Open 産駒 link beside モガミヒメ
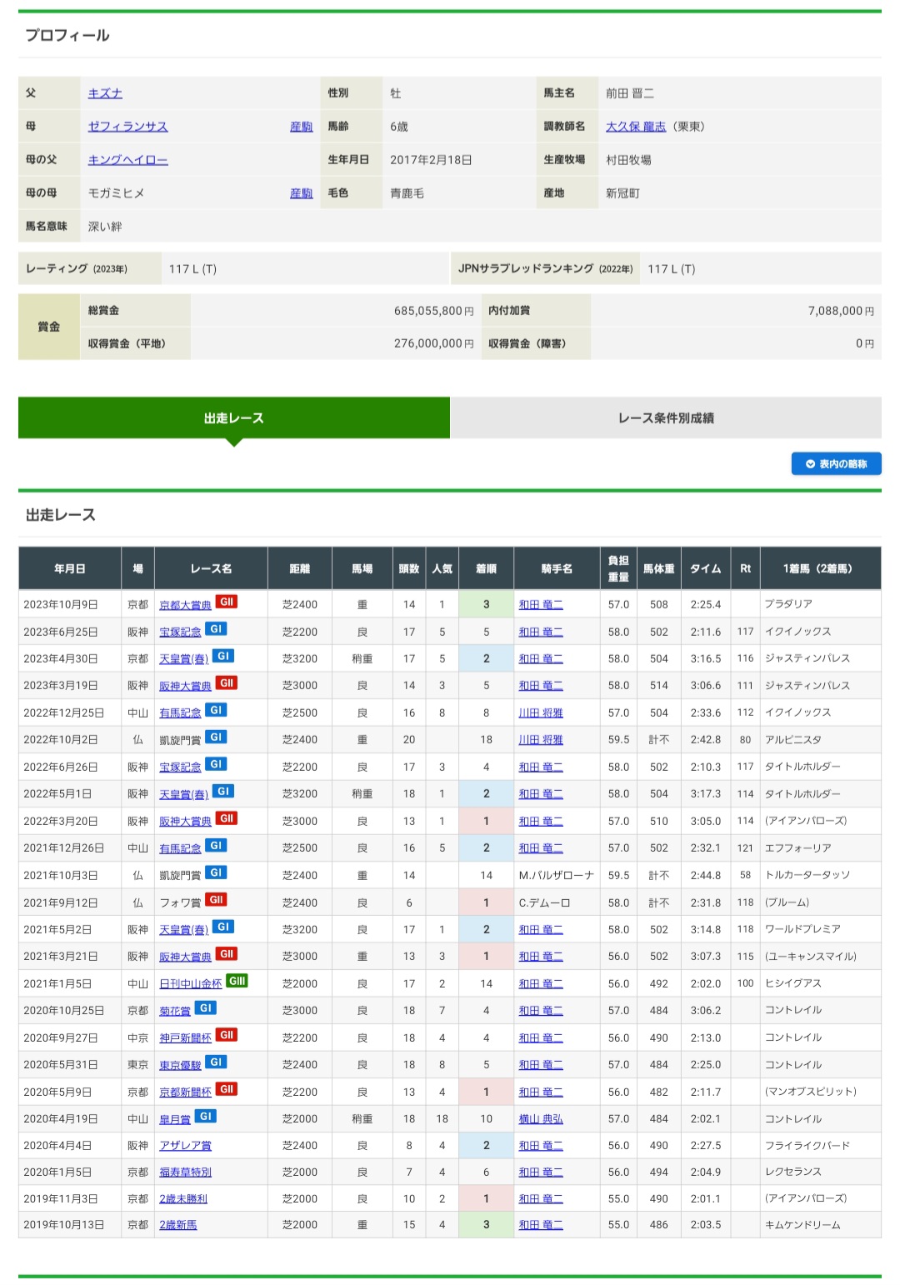This screenshot has width=900, height=1285. 301,193
